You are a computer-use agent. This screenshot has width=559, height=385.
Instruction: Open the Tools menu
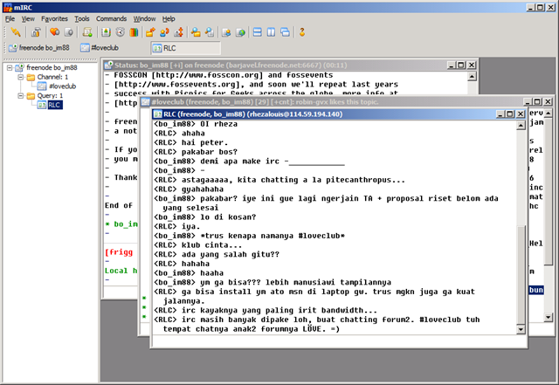coord(81,19)
